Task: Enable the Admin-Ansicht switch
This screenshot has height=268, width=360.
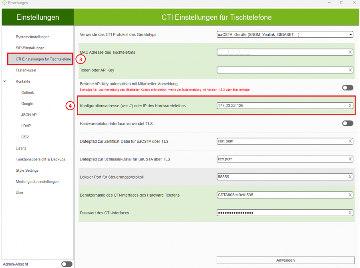Action: tap(66, 264)
